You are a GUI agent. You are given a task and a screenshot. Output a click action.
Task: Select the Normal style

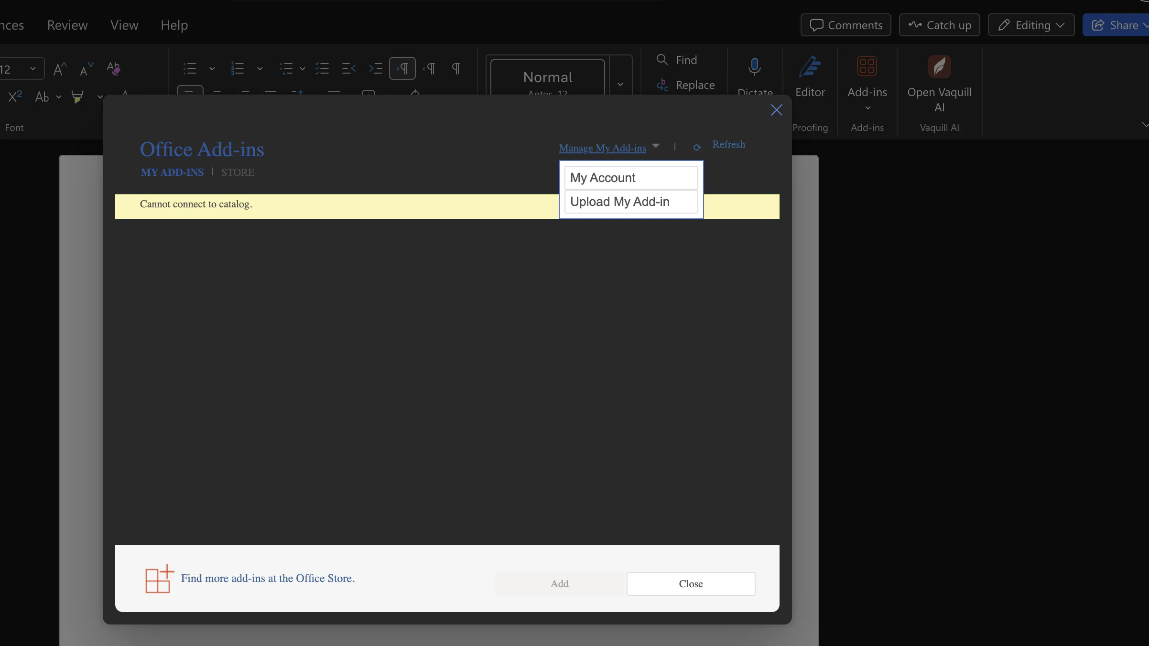(548, 77)
